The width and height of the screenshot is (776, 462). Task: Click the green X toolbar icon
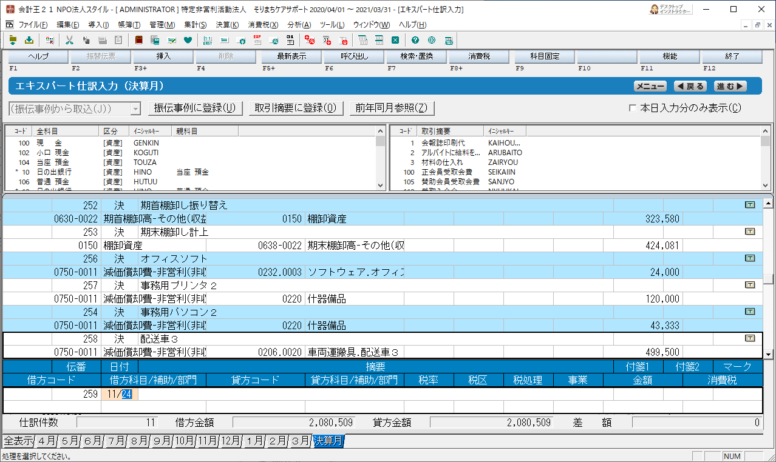tap(395, 41)
